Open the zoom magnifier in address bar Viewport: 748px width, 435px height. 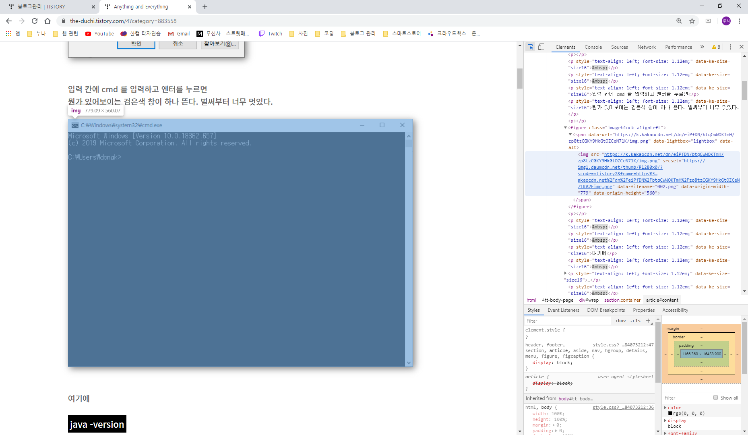pyautogui.click(x=679, y=21)
